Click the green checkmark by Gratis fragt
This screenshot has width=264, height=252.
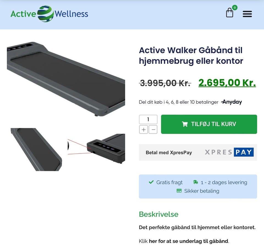pos(151,182)
